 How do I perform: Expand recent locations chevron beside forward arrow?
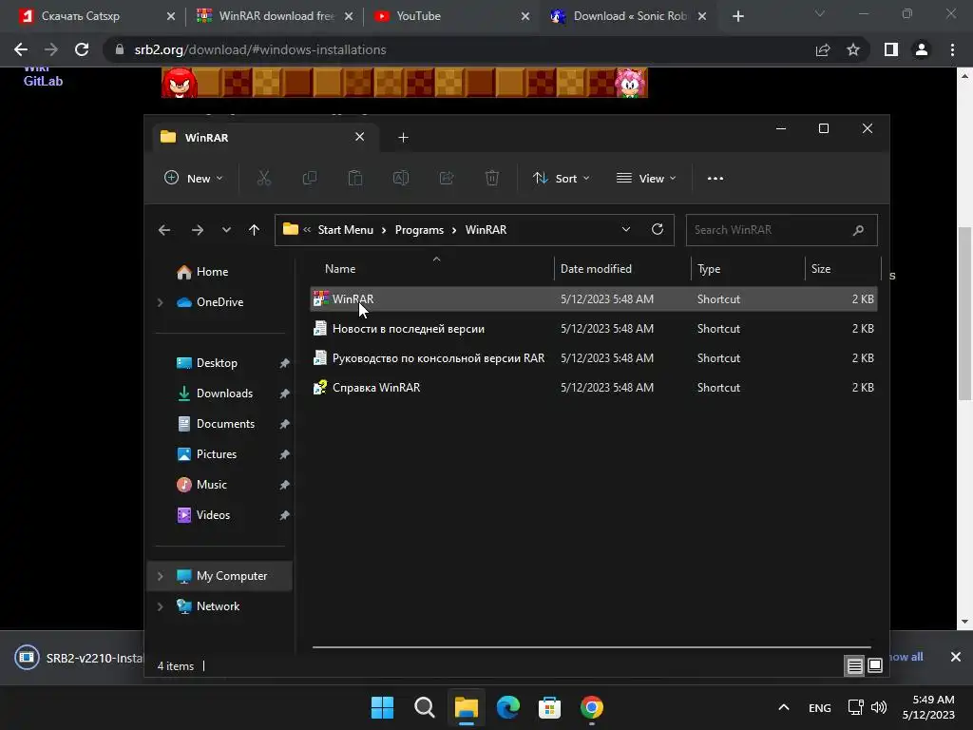click(226, 230)
